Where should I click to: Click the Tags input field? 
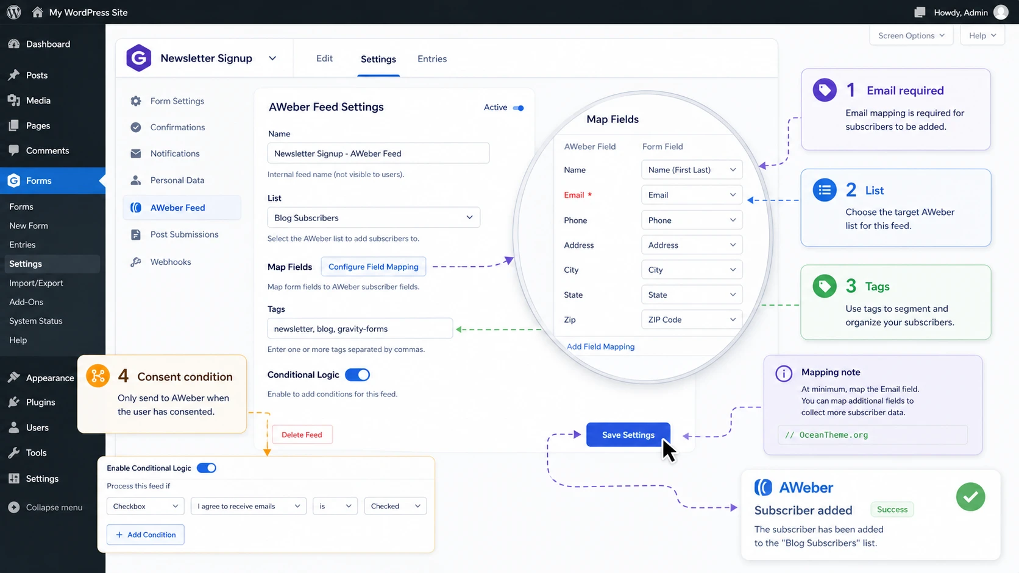[x=360, y=328]
